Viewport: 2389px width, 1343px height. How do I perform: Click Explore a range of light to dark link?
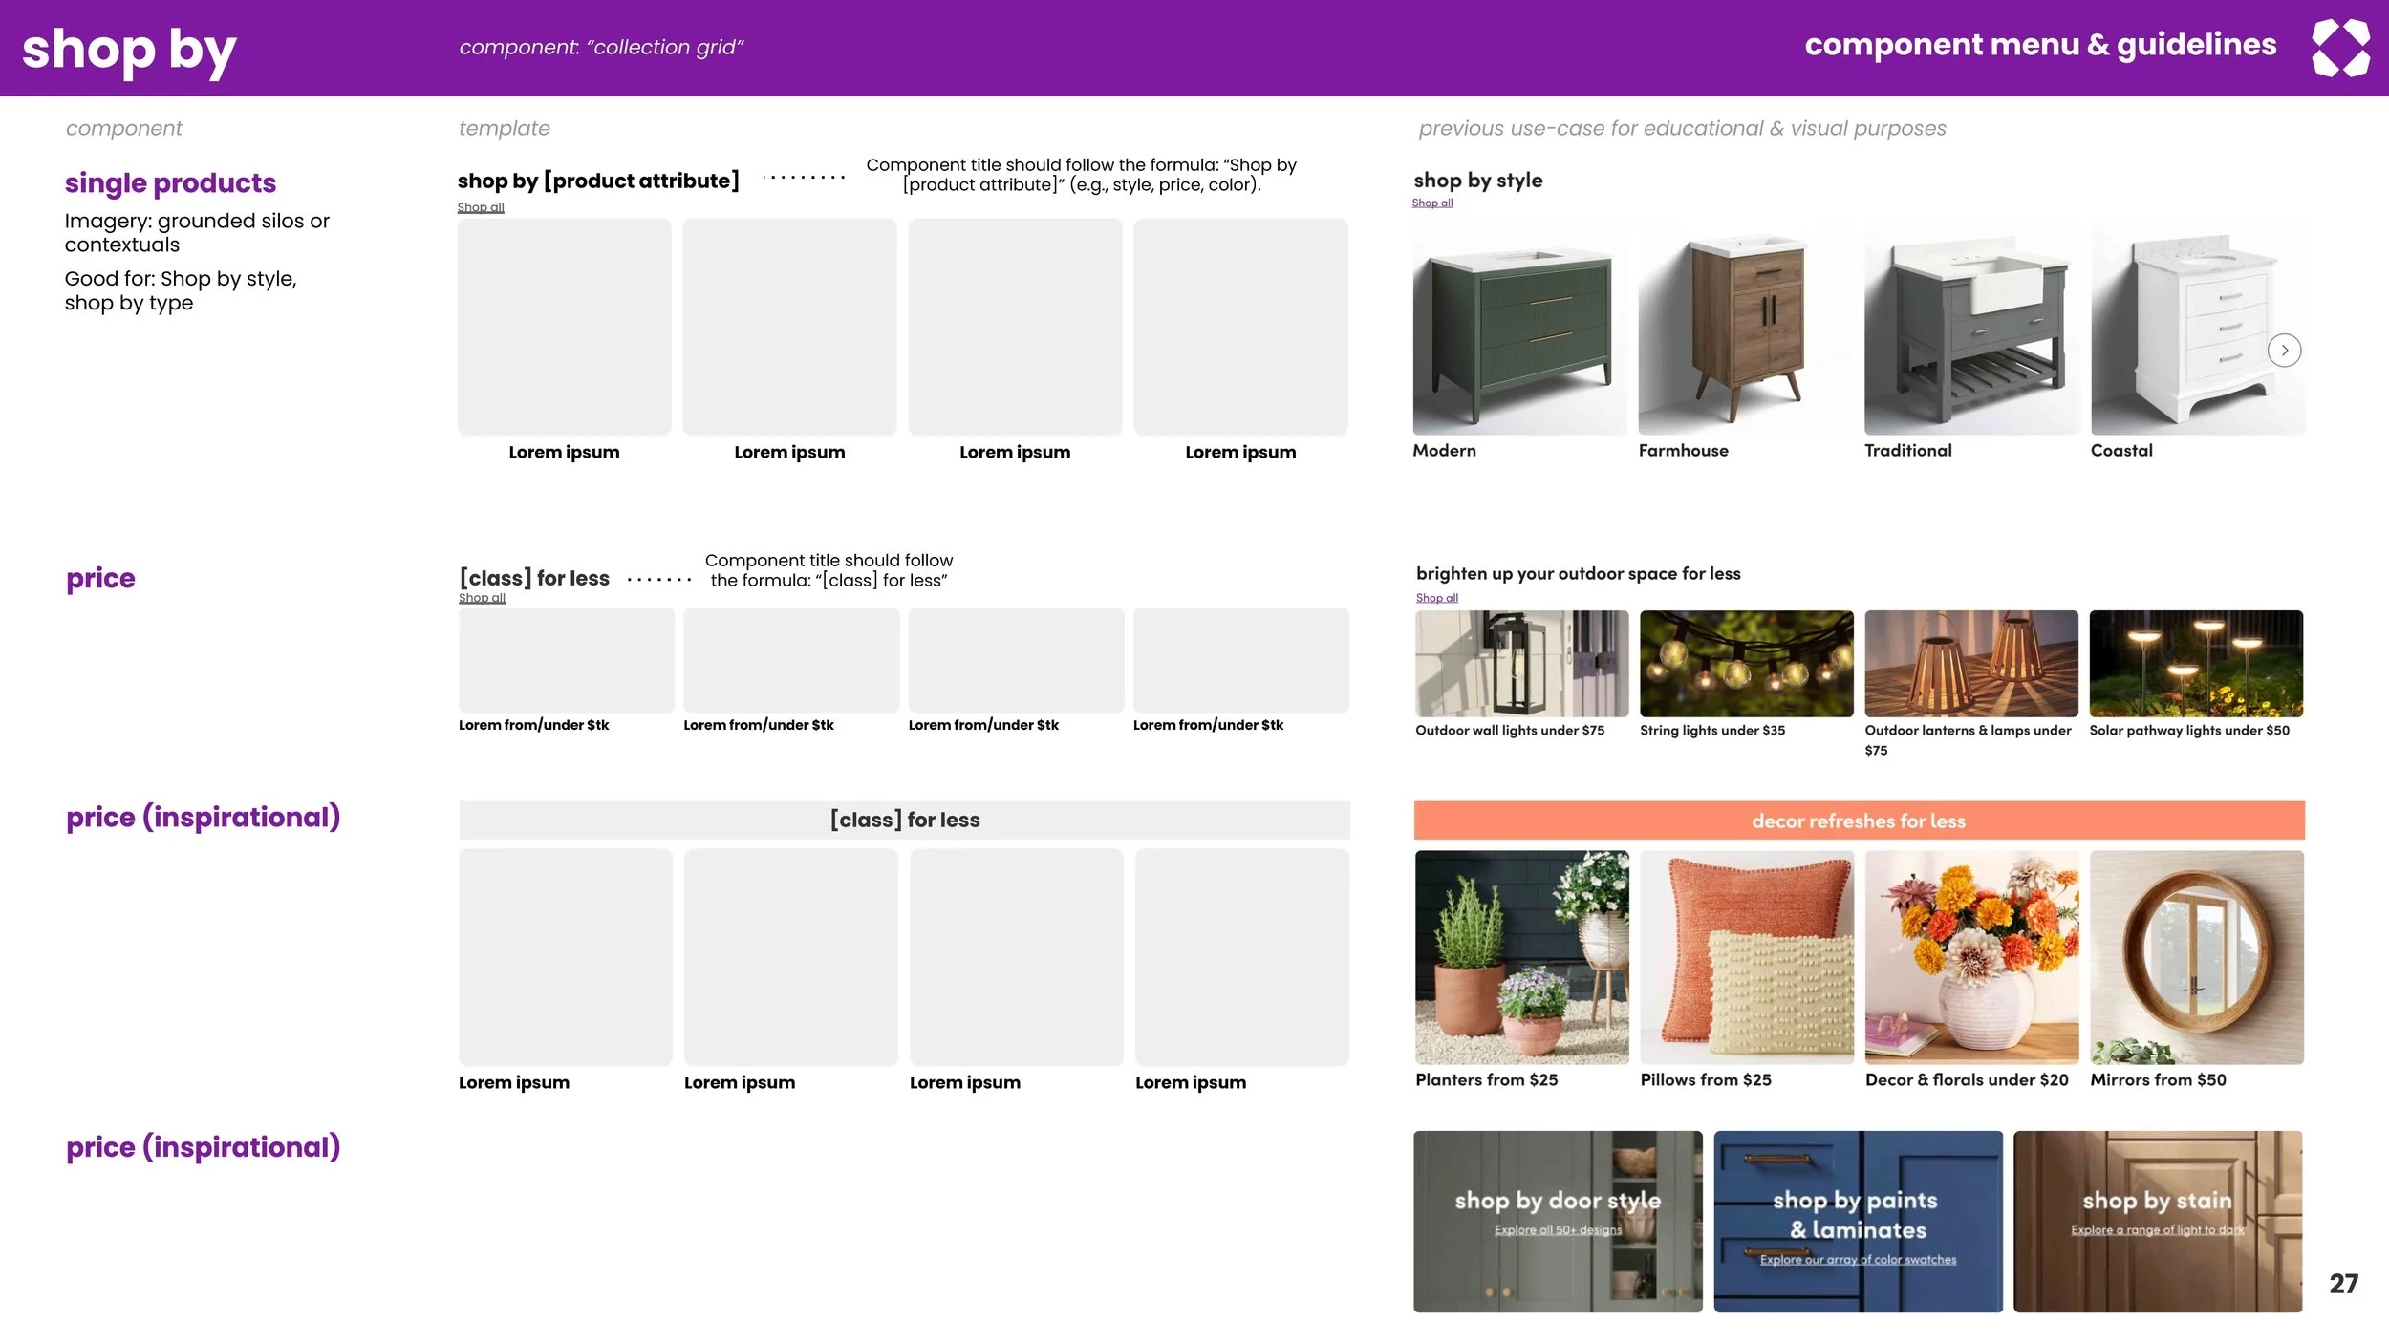[x=2157, y=1230]
